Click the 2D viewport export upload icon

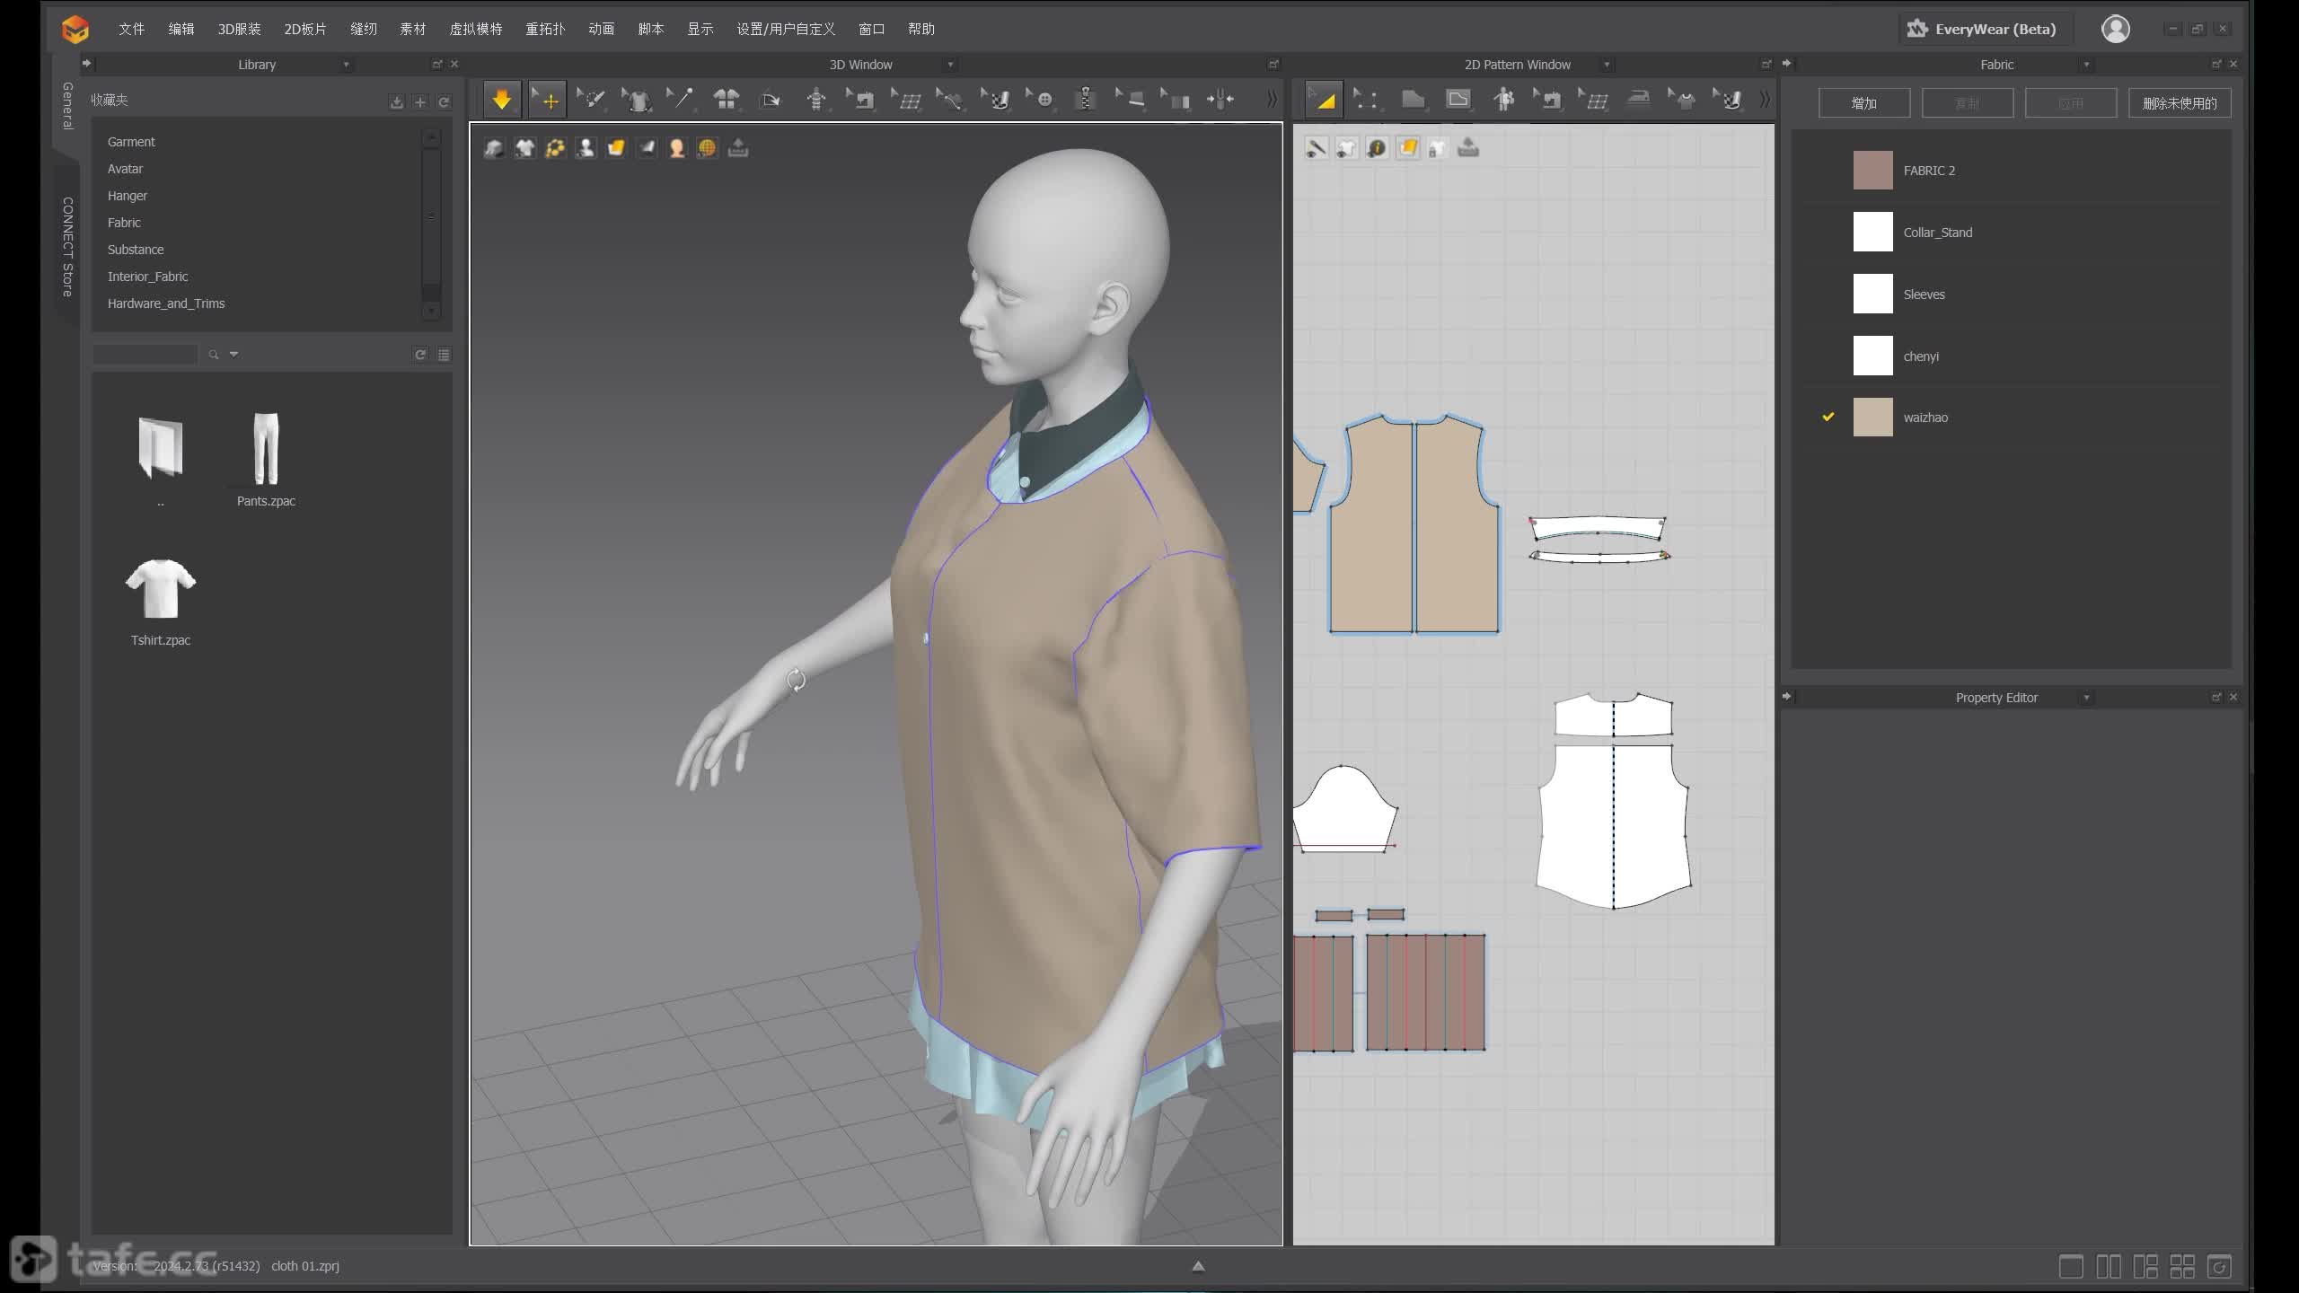(x=1468, y=148)
